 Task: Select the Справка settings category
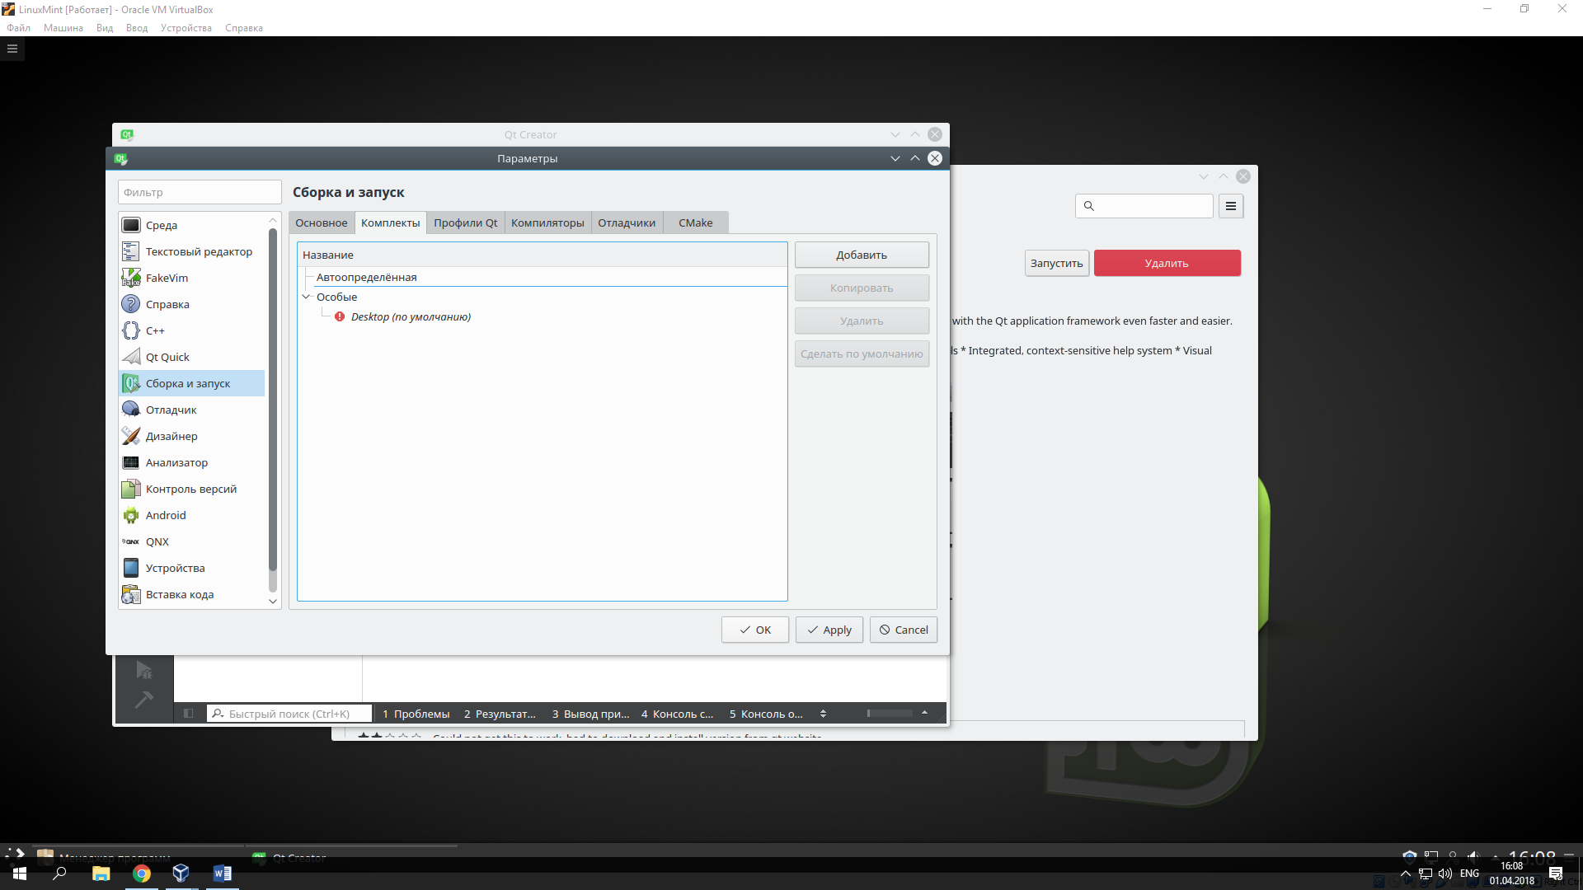[192, 304]
